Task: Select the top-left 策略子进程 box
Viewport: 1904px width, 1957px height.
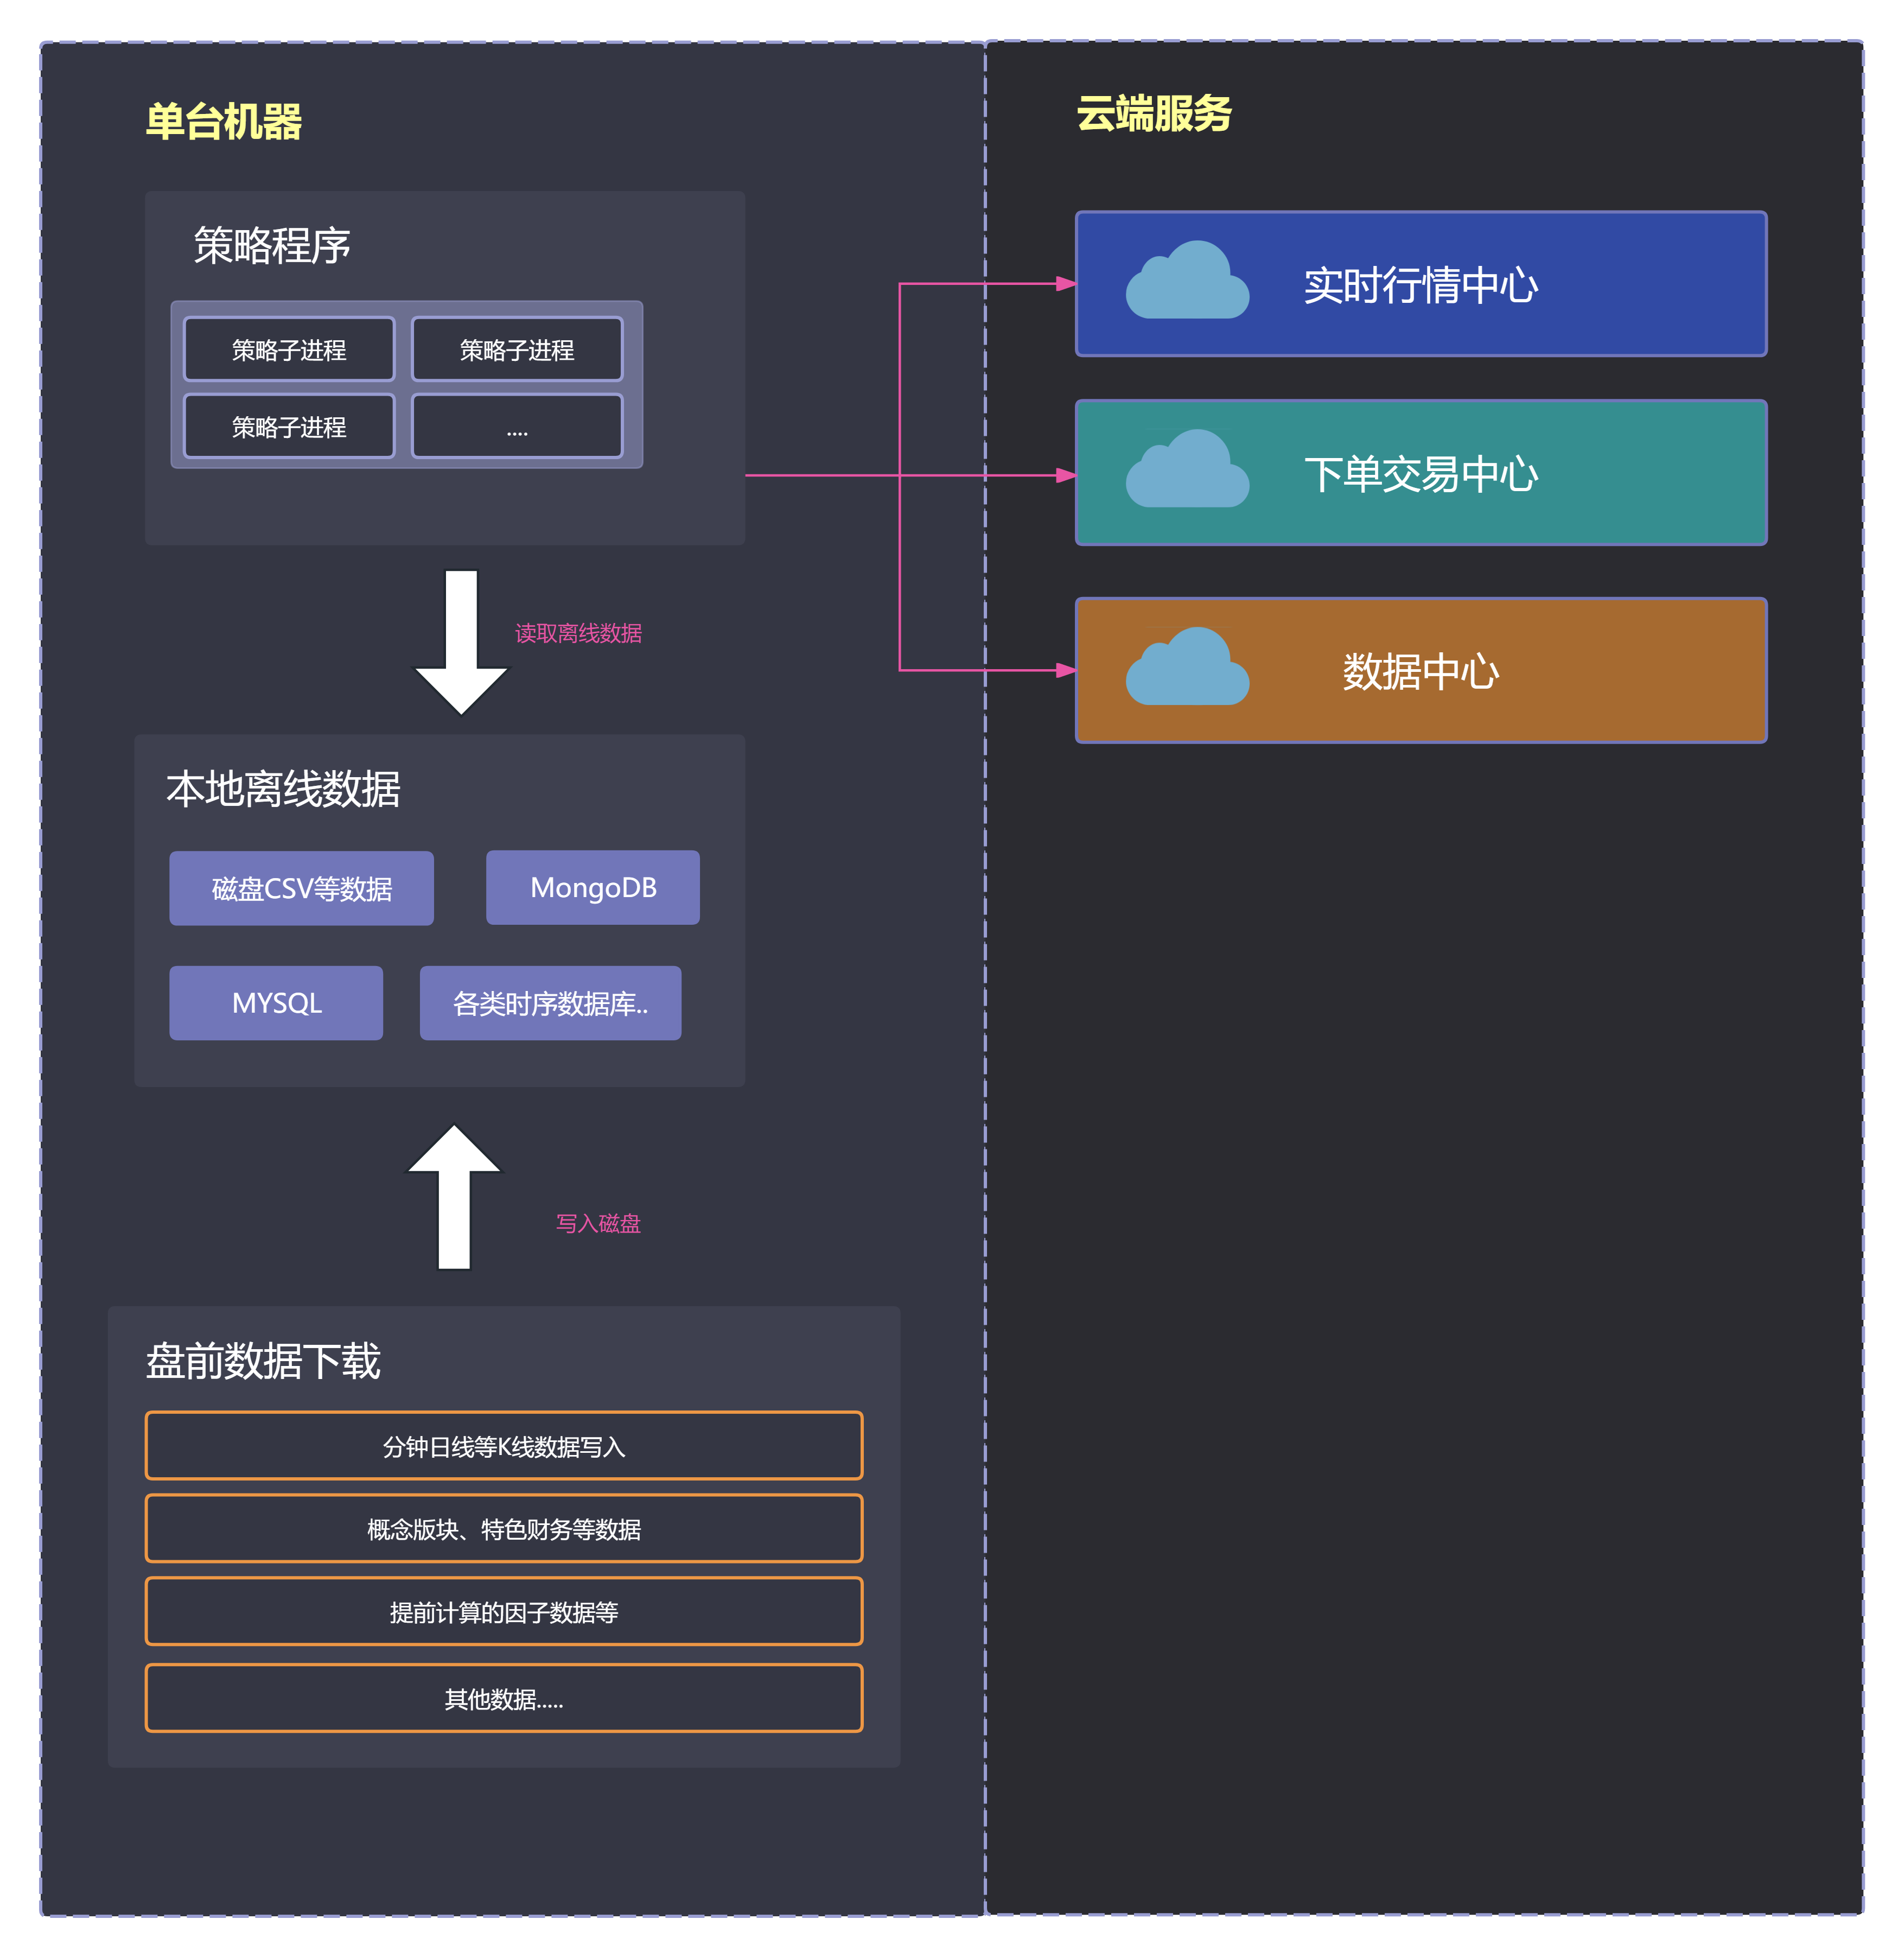Action: click(289, 349)
